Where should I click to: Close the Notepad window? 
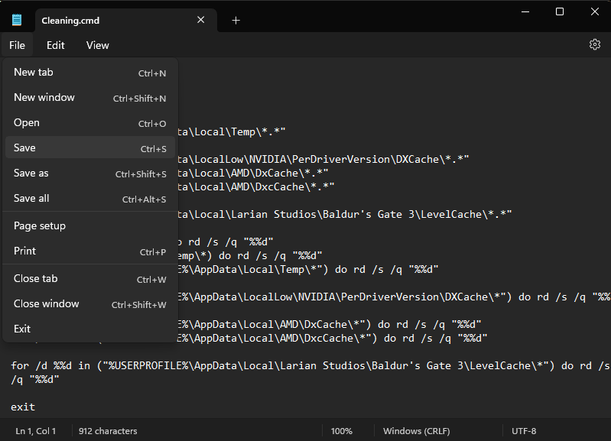(x=595, y=11)
